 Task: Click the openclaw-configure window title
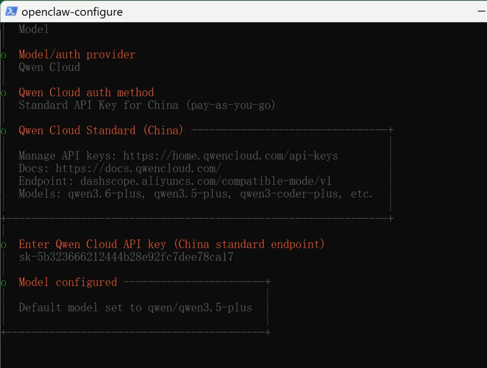tap(72, 12)
